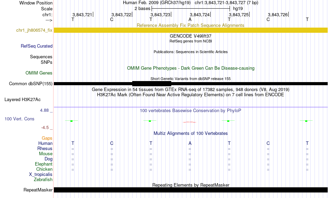
Task: Click the Window Position label
Action: [x=36, y=3]
